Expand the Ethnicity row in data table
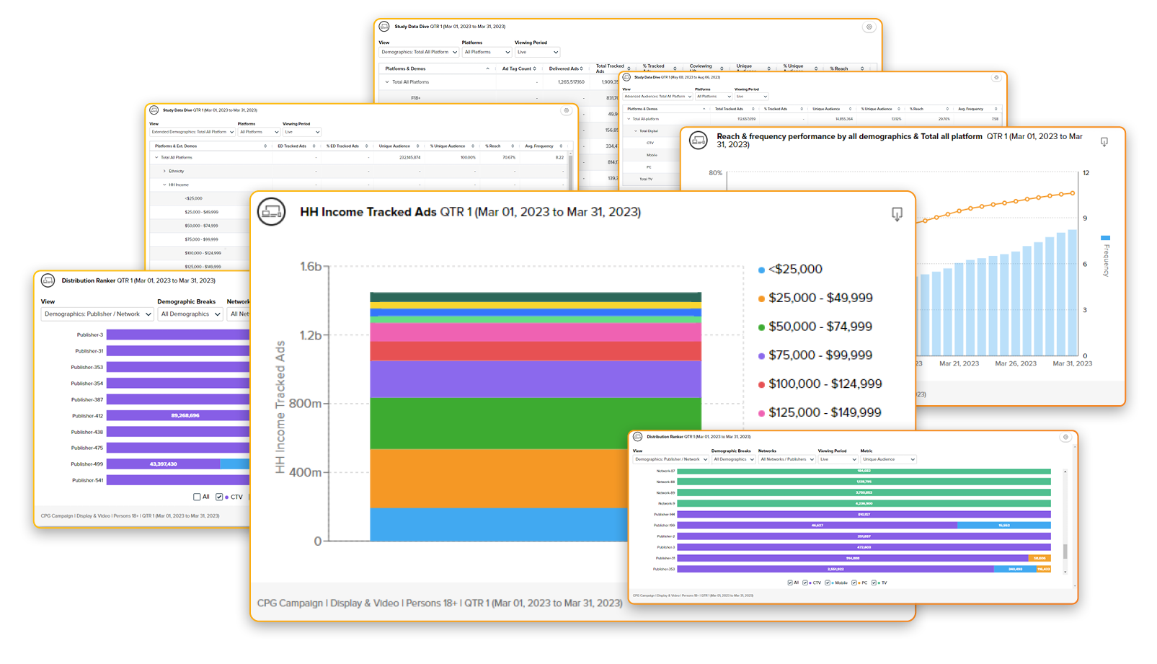Image resolution: width=1157 pixels, height=664 pixels. [165, 171]
